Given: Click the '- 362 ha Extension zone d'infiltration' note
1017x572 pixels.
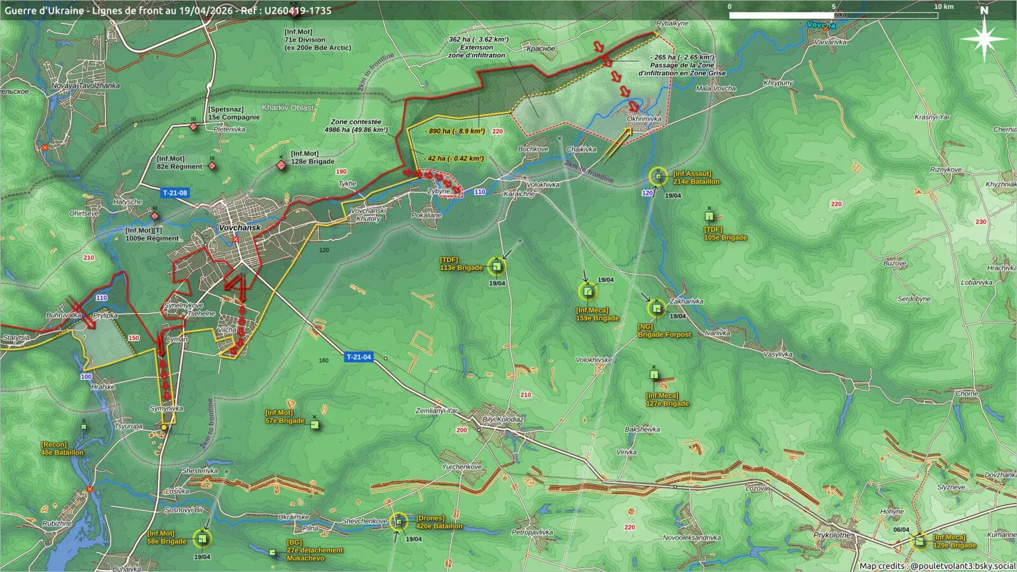Looking at the screenshot, I should [477, 47].
